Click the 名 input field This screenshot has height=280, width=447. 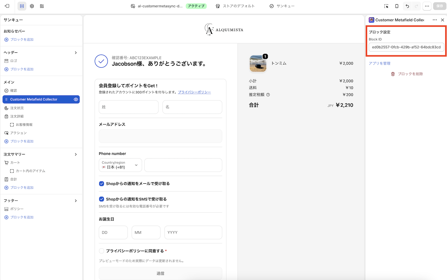[x=192, y=107]
